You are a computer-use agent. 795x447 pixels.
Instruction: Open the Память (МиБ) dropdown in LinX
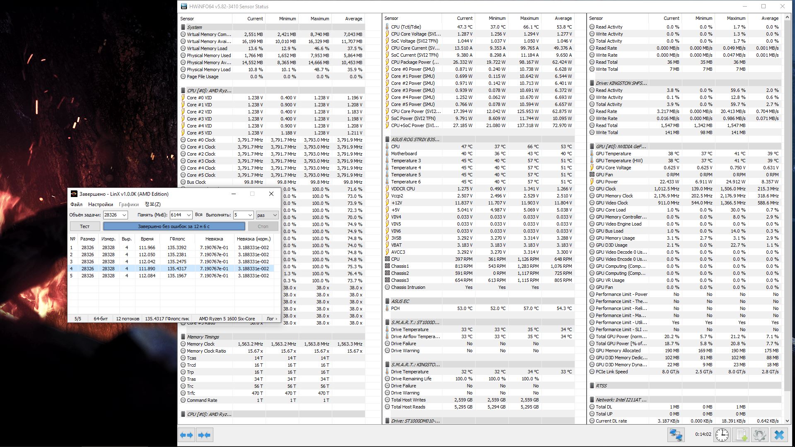tap(188, 215)
